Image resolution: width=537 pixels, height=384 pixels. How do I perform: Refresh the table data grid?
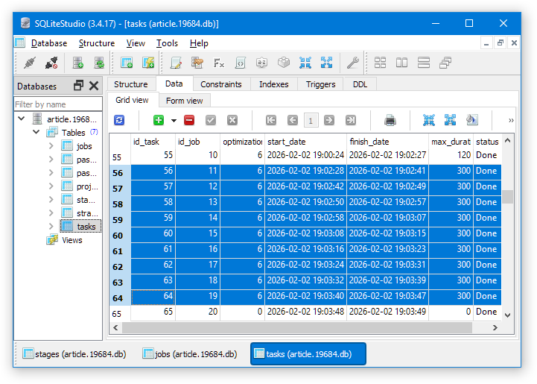[x=119, y=120]
